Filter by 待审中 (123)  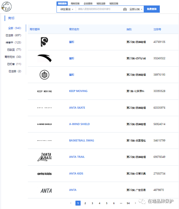point(13,42)
